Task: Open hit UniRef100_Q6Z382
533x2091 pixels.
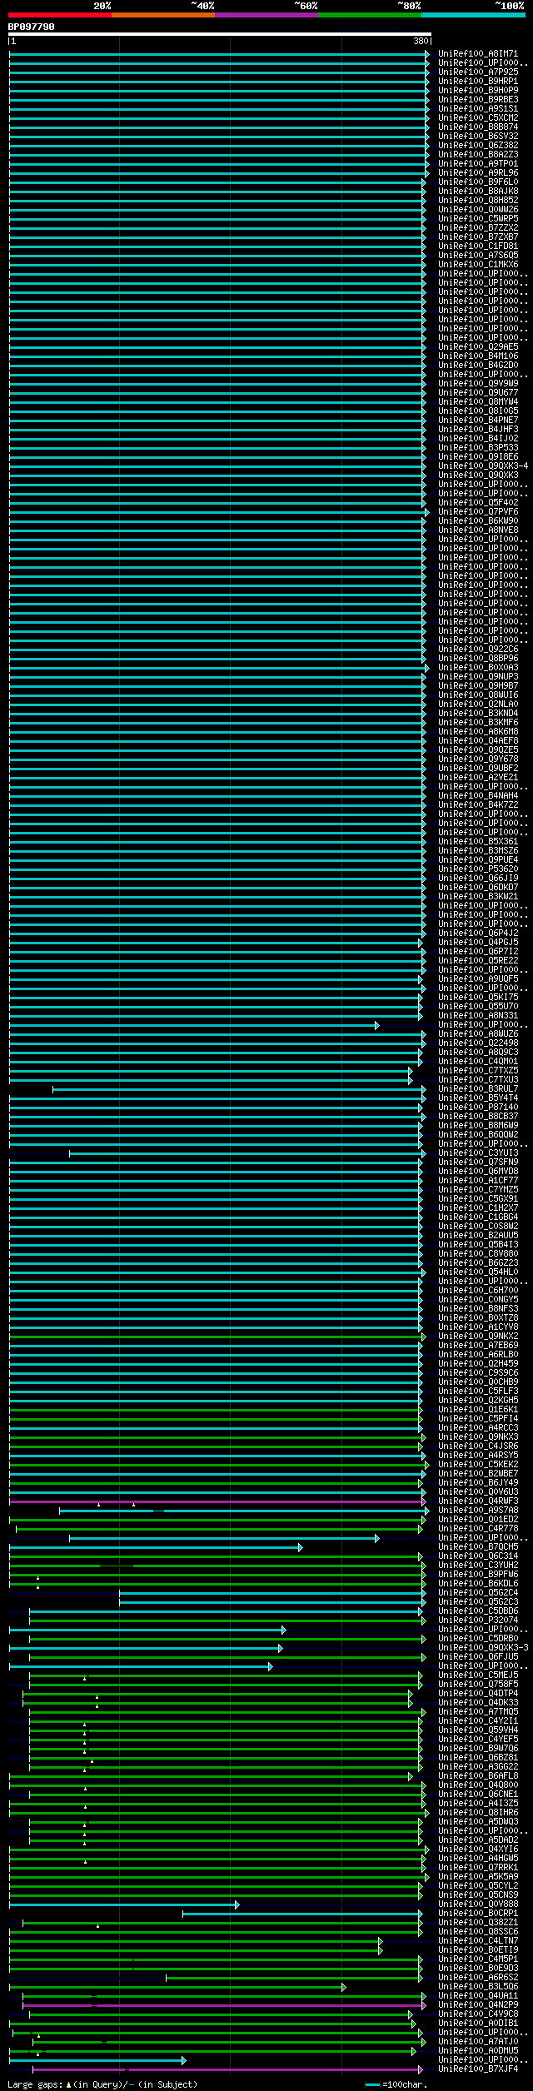Action: pyautogui.click(x=478, y=146)
